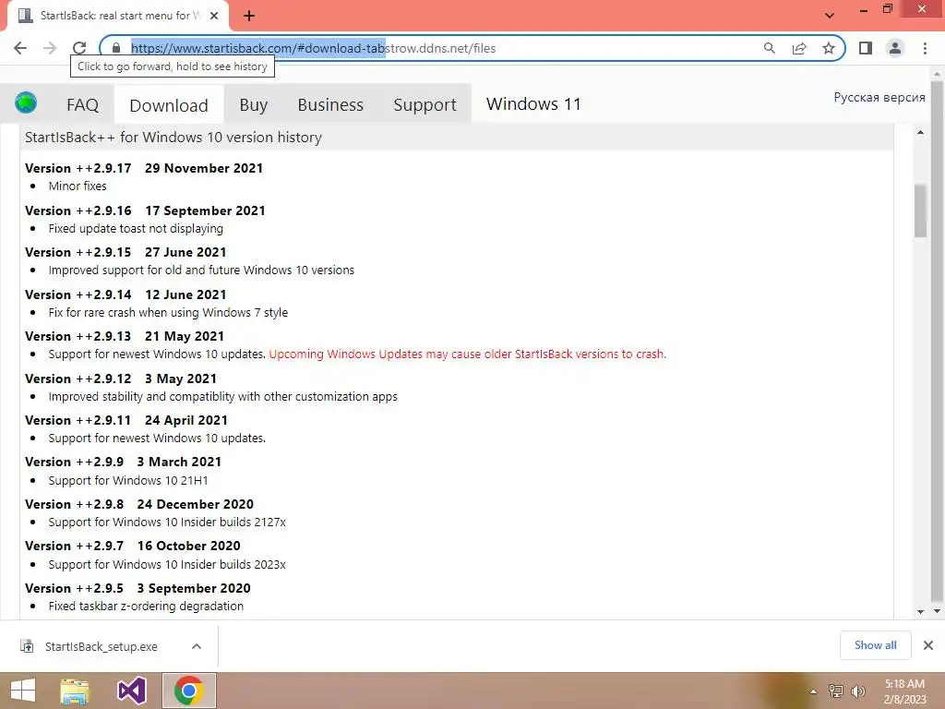Click the zoom magnifier icon in address bar
This screenshot has height=709, width=945.
pos(770,48)
